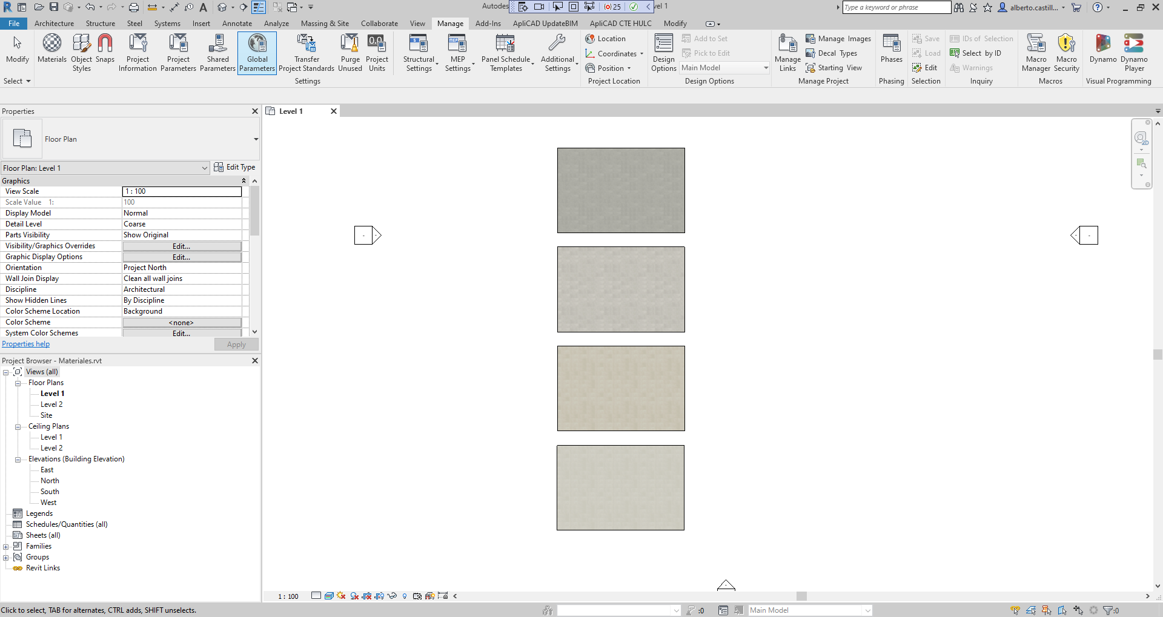Open the Manage Links dialog
Screen dimensions: 1163x617
[x=787, y=51]
